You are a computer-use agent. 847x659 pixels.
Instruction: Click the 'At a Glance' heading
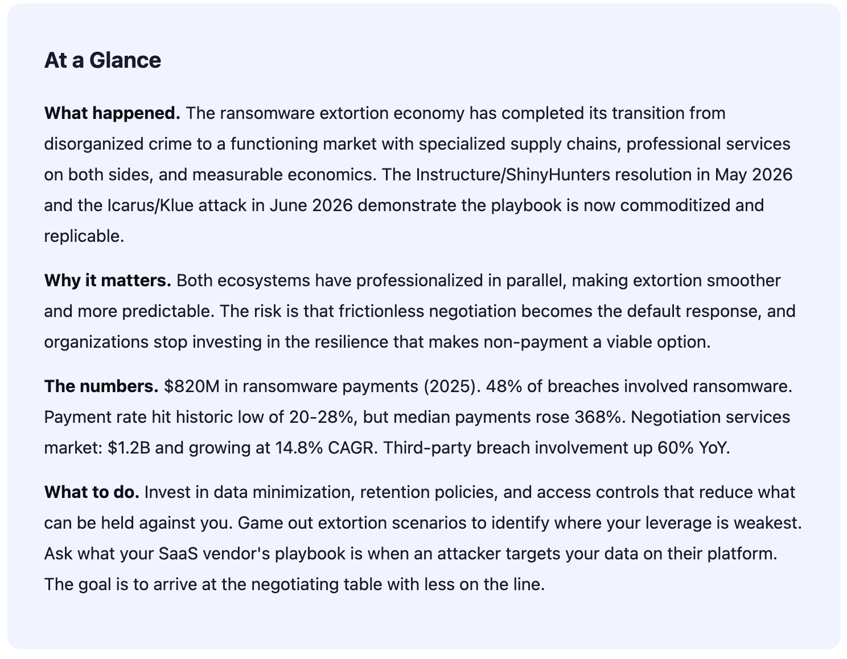(102, 60)
